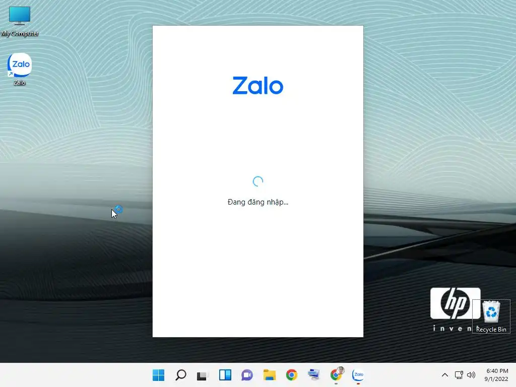516x387 pixels.
Task: Launch Google Chrome pinned taskbar icon
Action: (292, 375)
